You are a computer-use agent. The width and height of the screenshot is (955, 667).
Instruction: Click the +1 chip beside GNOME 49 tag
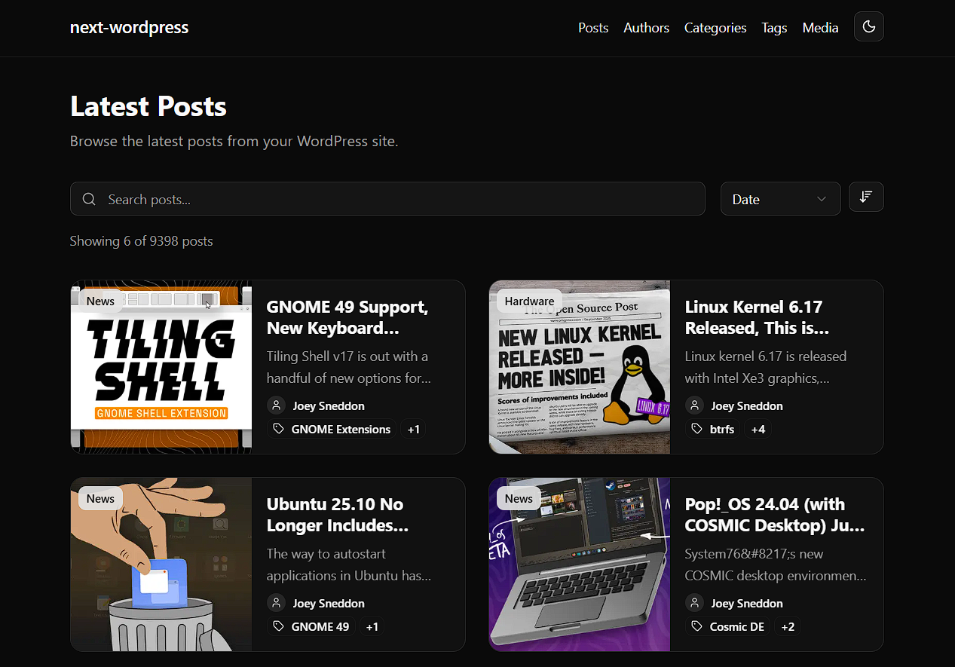tap(372, 626)
